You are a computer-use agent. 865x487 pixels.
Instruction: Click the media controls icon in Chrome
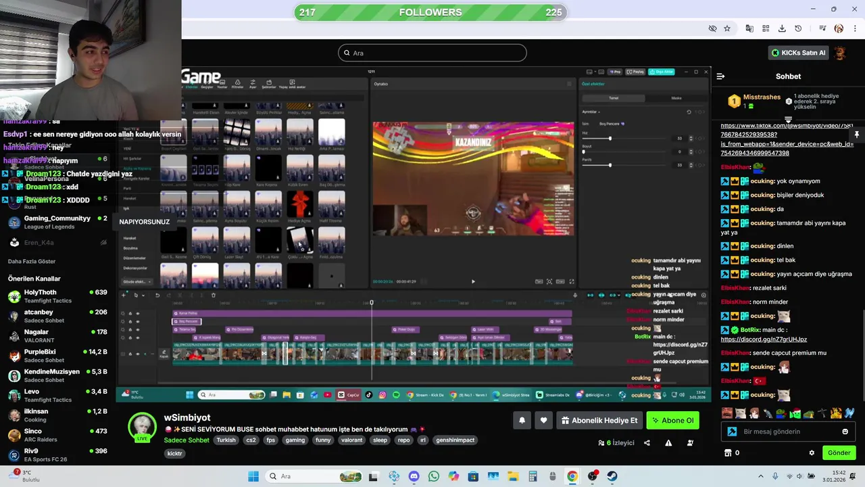(822, 28)
